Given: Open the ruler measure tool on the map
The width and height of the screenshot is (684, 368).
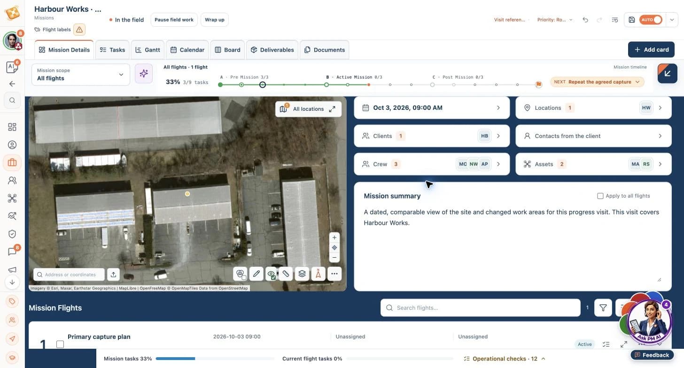Looking at the screenshot, I should click(286, 274).
